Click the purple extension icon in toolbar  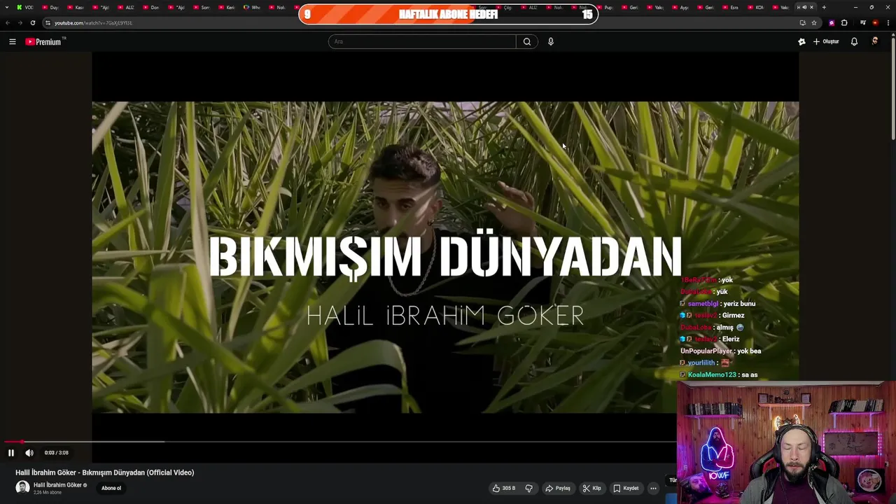pos(832,22)
